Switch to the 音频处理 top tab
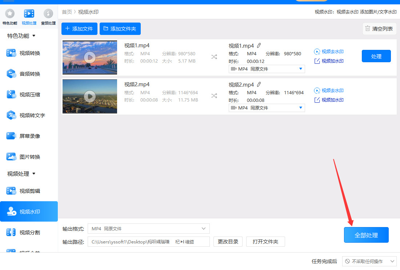Viewport: 400px width, 270px height. pos(48,17)
